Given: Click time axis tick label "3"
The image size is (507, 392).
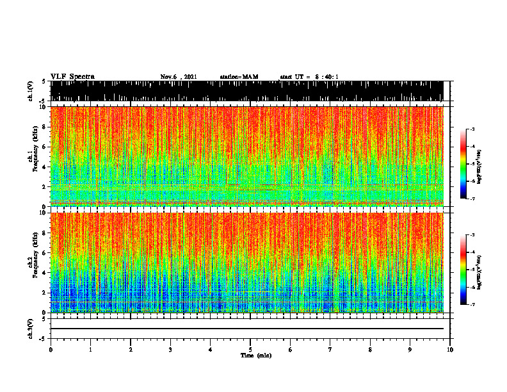Looking at the screenshot, I should 171,350.
